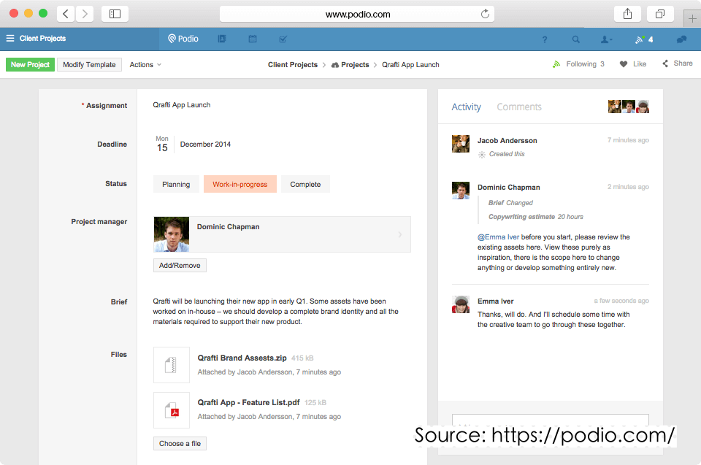The height and width of the screenshot is (465, 701).
Task: Click Modify Template button
Action: pyautogui.click(x=89, y=64)
